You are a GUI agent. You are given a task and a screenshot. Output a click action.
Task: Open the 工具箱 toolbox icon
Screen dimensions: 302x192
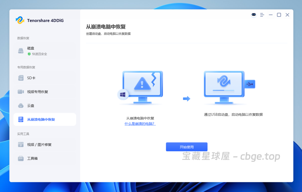click(21, 158)
